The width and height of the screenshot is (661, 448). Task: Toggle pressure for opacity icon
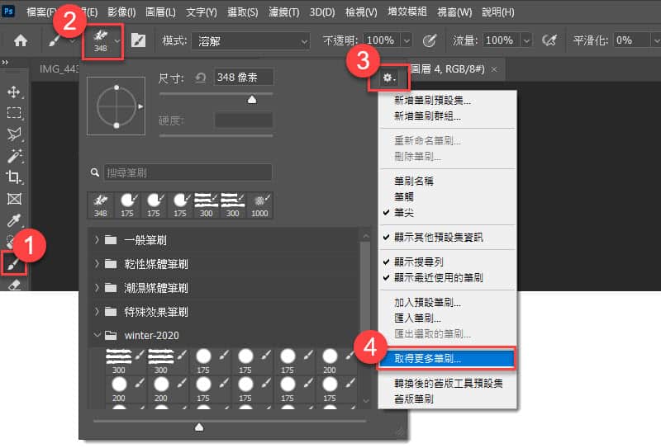[429, 41]
